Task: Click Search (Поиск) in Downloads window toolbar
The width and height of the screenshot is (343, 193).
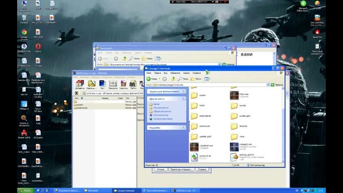Action: 135,58
